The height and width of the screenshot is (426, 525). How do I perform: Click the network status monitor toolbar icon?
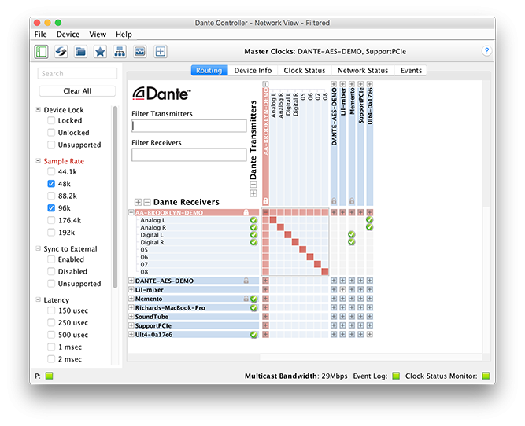tap(139, 52)
